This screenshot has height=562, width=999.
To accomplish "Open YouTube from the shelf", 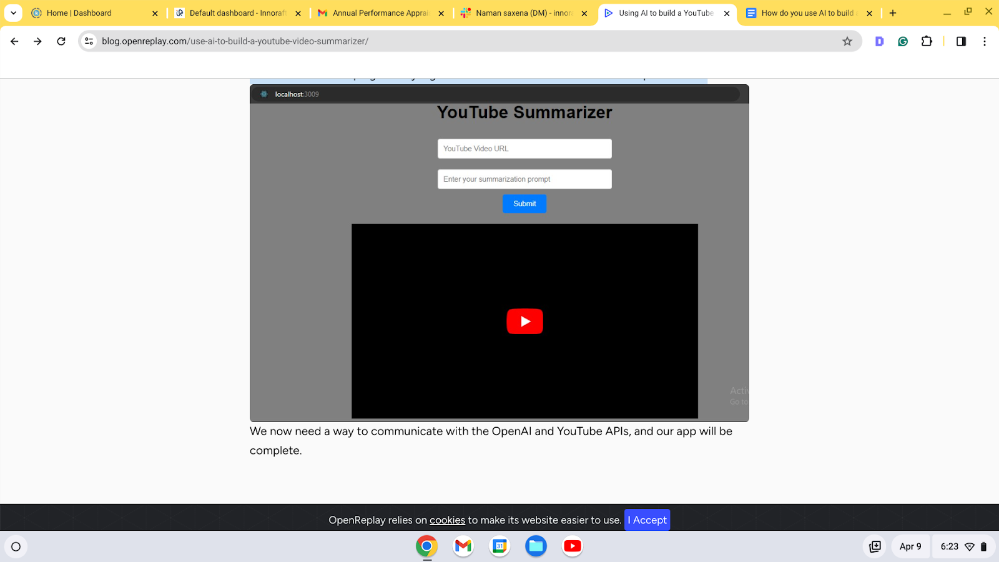I will 572,546.
